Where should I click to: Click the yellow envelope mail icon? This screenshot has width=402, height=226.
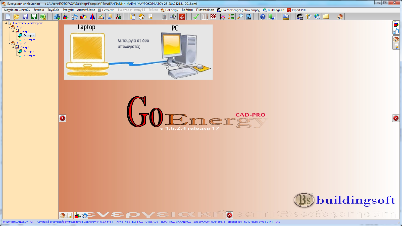click(326, 17)
